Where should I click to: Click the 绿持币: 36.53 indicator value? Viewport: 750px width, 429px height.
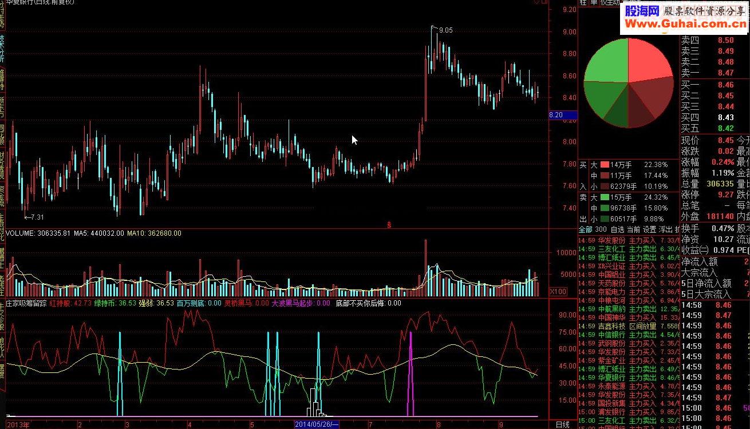click(116, 303)
